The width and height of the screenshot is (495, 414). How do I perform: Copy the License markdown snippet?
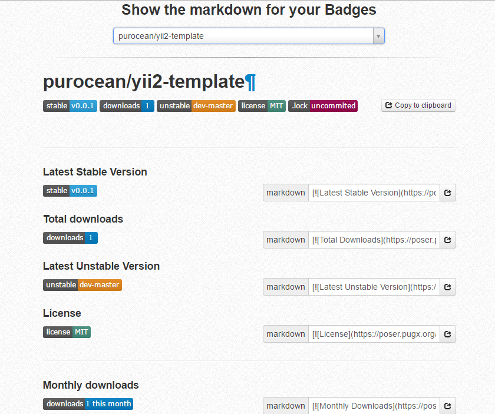point(448,334)
